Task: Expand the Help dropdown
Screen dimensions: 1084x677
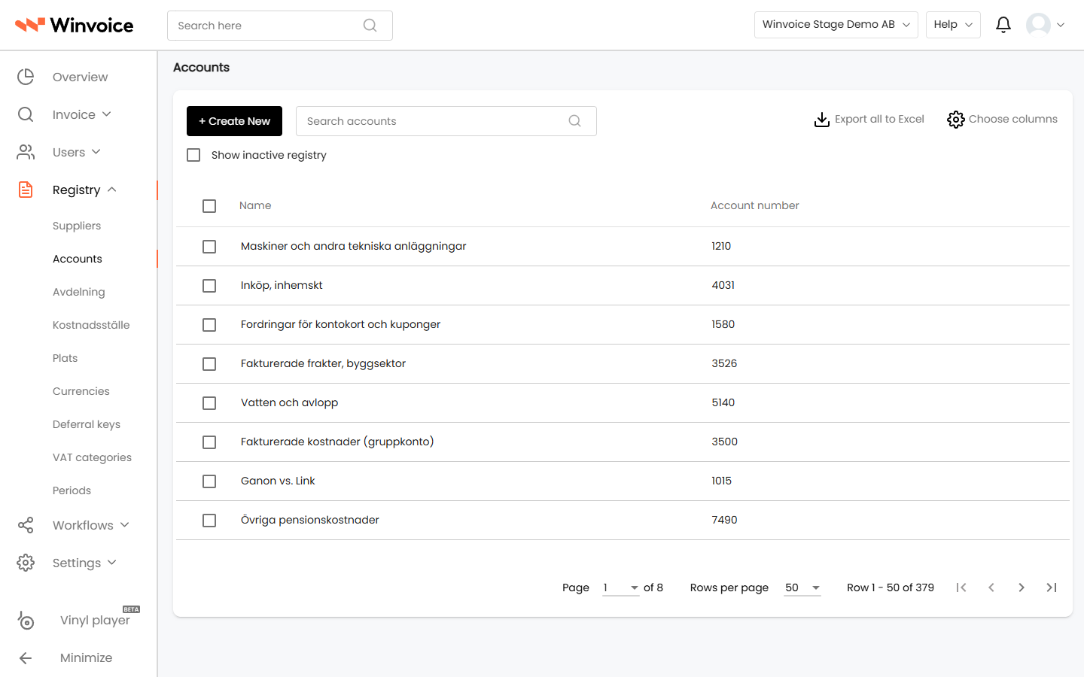Action: point(953,25)
